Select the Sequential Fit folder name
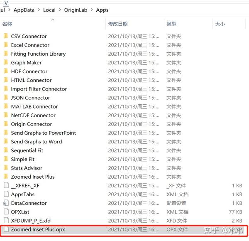Image resolution: width=249 pixels, height=241 pixels. 27,150
